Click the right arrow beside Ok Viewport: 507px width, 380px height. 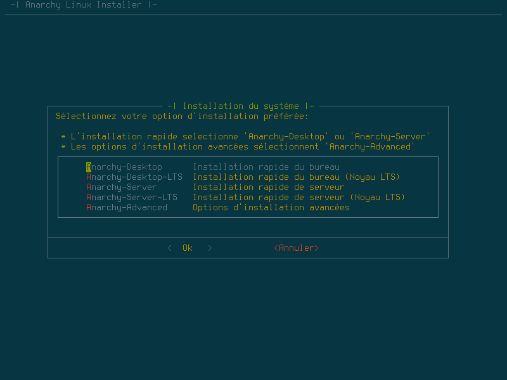[x=210, y=248]
